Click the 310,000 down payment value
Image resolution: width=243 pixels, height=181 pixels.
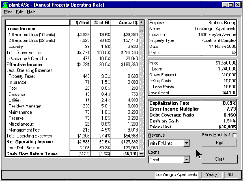(x=229, y=75)
